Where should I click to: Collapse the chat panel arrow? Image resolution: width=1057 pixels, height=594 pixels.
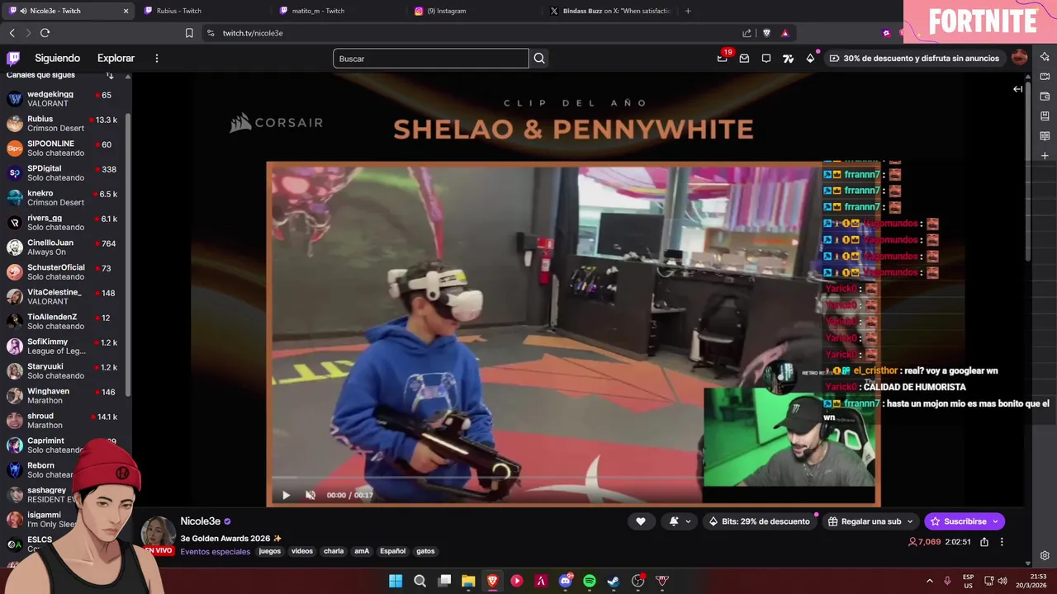[x=1017, y=89]
